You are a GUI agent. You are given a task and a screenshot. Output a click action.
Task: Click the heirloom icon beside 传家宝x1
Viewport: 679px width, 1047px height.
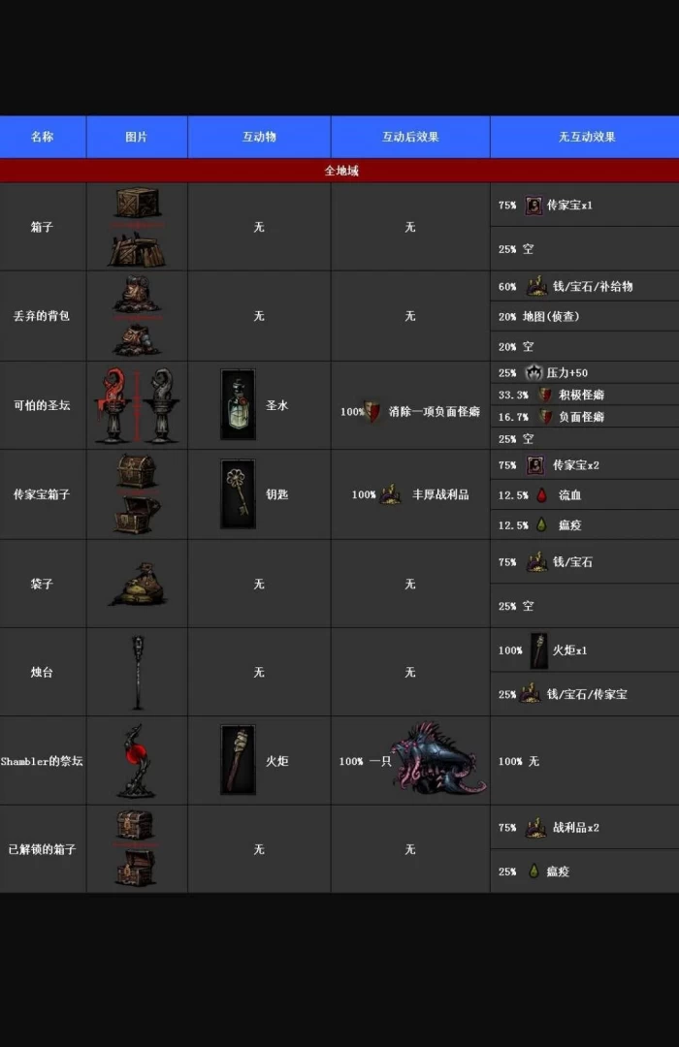[534, 206]
